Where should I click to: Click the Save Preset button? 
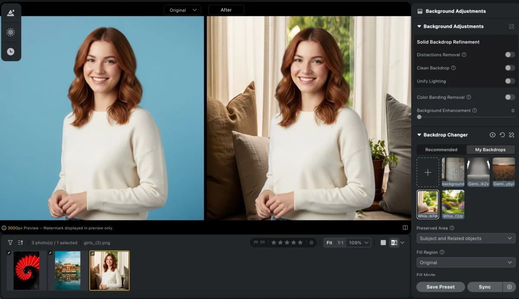point(440,287)
